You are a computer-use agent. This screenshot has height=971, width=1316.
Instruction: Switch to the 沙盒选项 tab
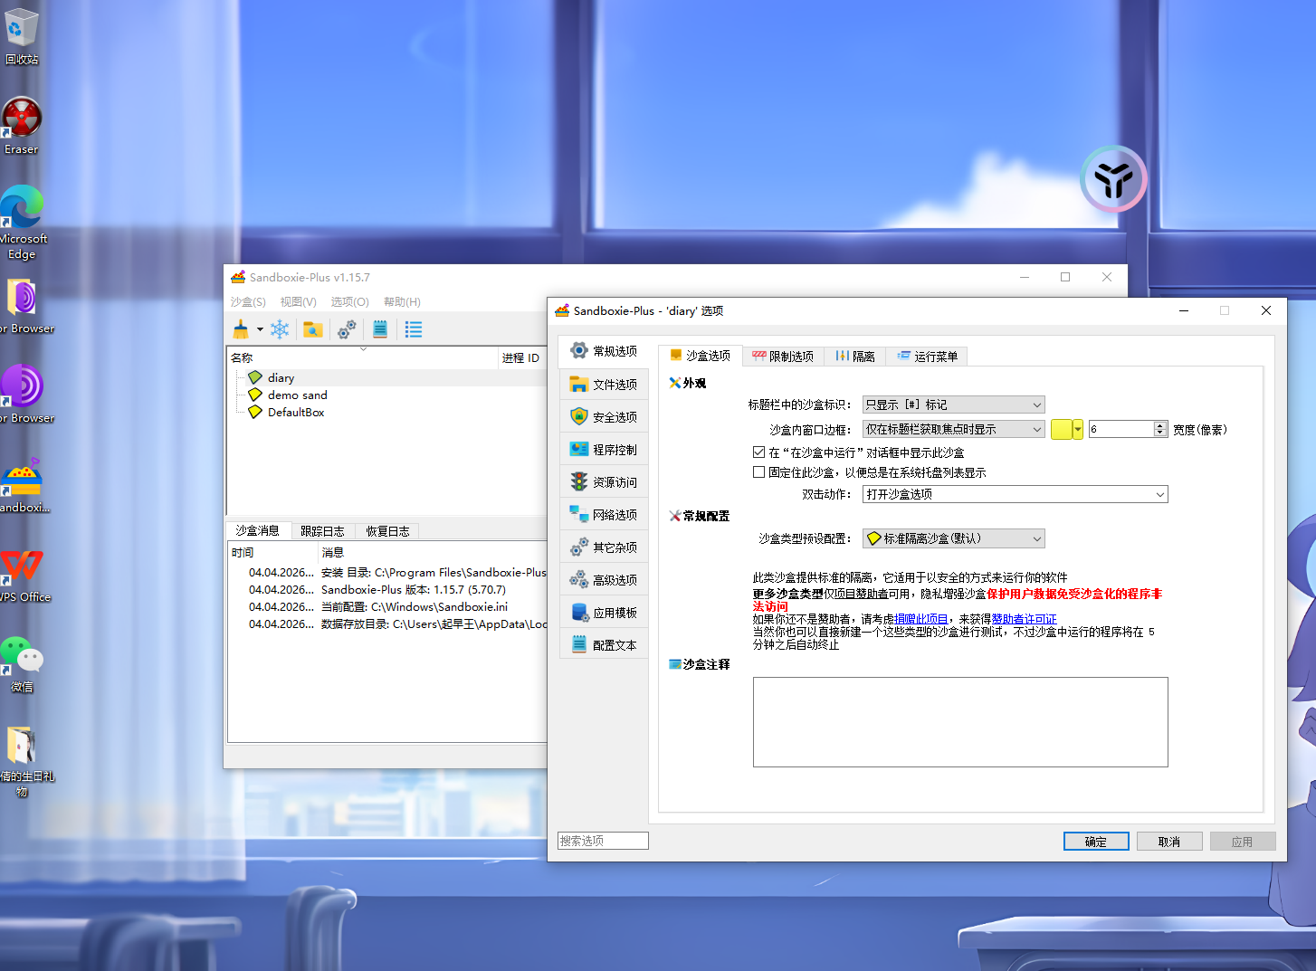click(x=700, y=356)
